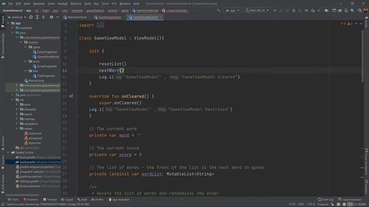369x207 pixels.
Task: Open the Refactor menu
Action: click(x=76, y=3)
